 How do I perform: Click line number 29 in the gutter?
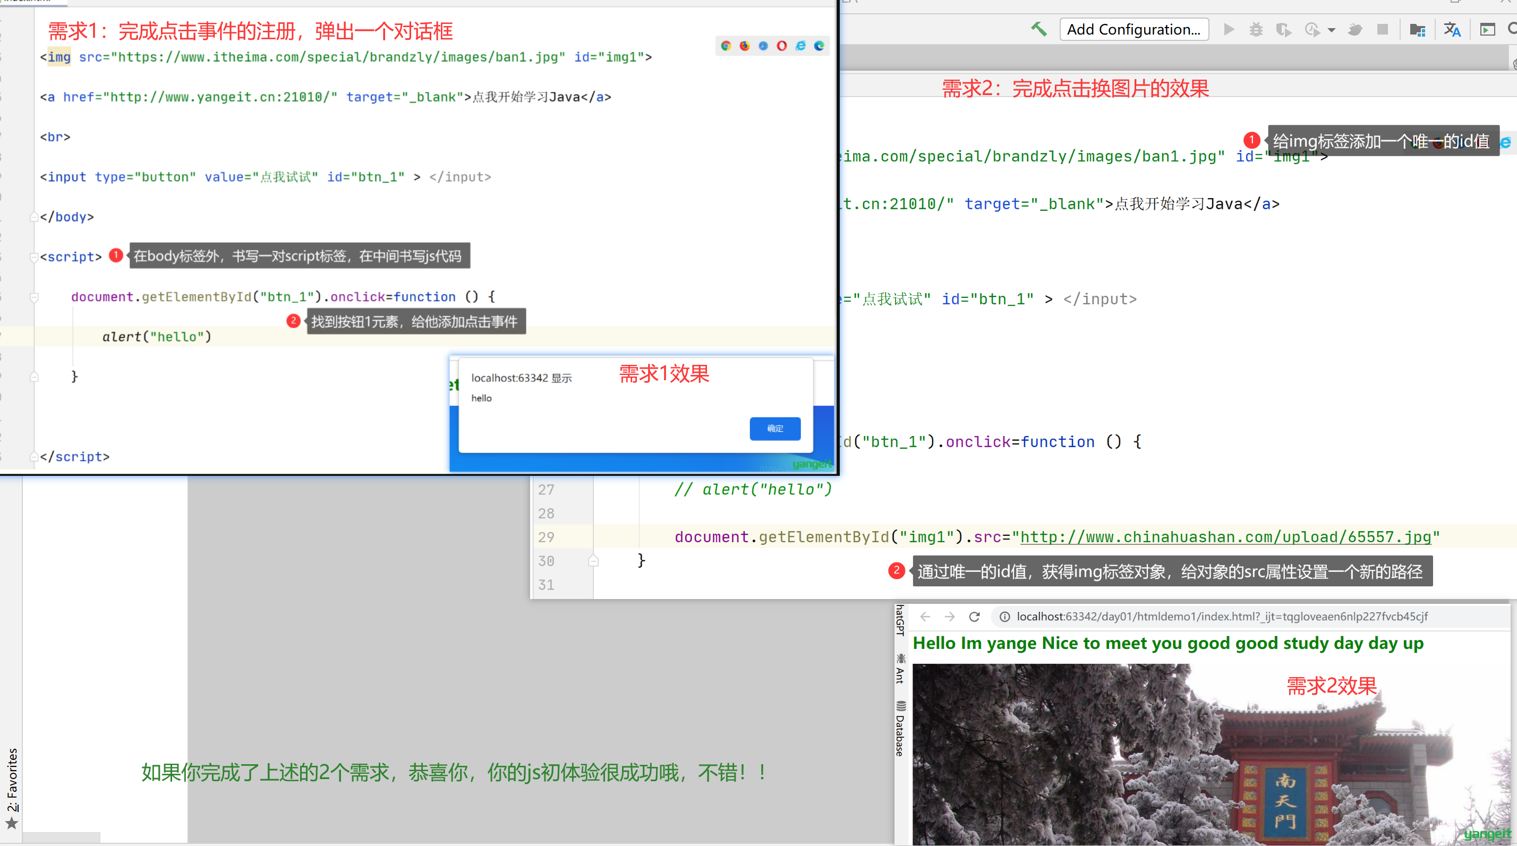tap(546, 537)
